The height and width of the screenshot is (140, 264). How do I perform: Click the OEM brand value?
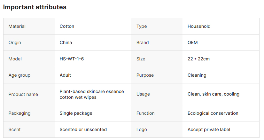tap(193, 43)
